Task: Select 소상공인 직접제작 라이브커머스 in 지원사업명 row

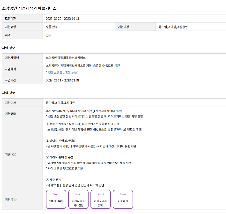Action: click(66, 57)
